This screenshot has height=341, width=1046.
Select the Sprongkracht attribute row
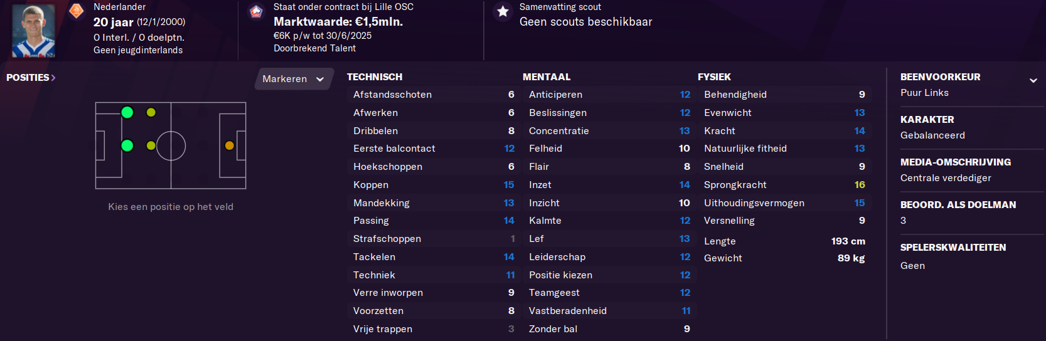coord(784,185)
